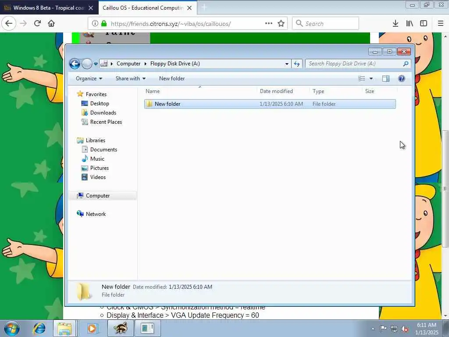Close the Windows 8 Beta tab
This screenshot has height=337, width=449.
tap(91, 8)
